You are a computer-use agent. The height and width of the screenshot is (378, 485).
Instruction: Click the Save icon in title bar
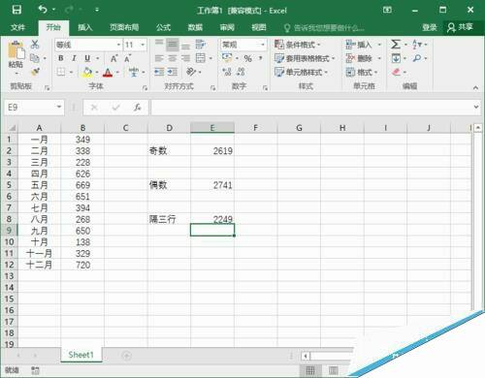(16, 10)
